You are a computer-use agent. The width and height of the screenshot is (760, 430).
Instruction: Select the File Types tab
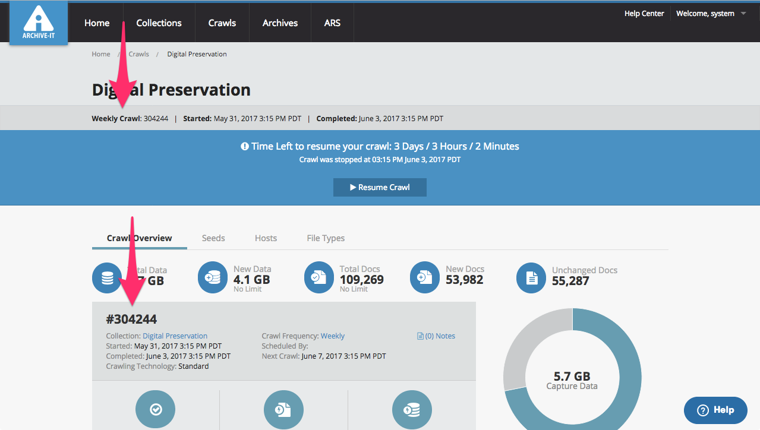pos(326,238)
